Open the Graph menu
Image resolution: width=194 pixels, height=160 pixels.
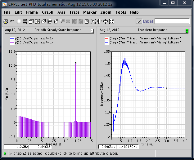click(x=47, y=12)
